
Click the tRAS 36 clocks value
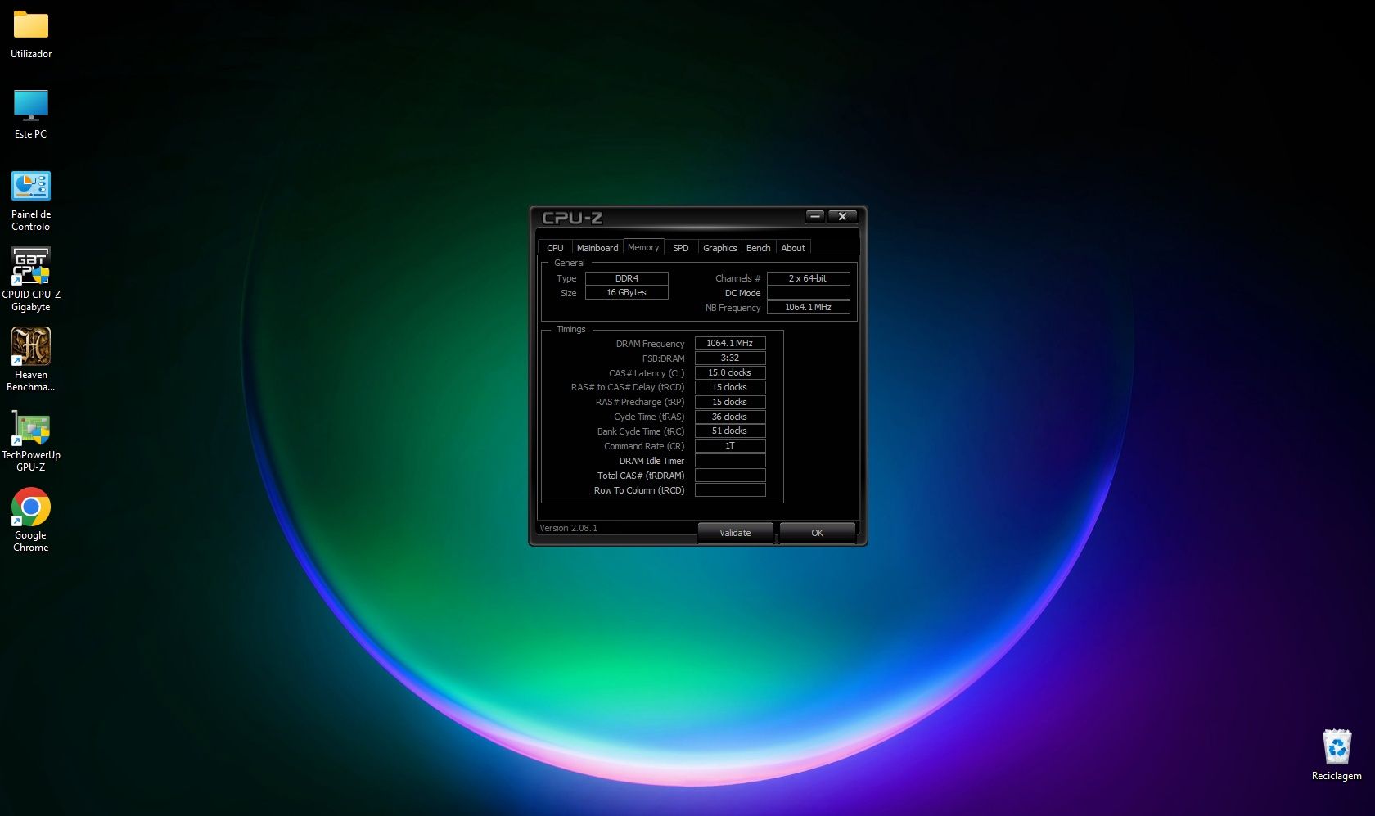click(x=730, y=417)
